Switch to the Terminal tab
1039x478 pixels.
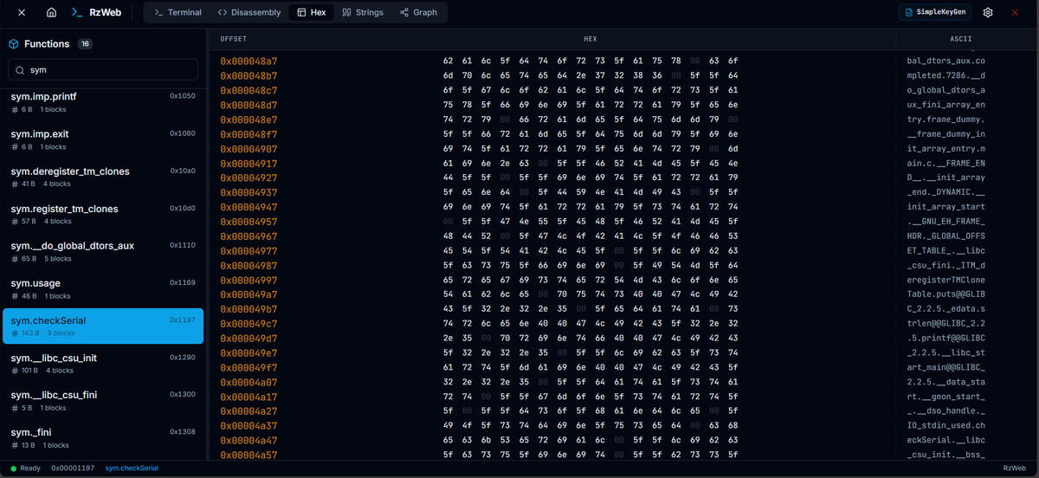coord(177,13)
